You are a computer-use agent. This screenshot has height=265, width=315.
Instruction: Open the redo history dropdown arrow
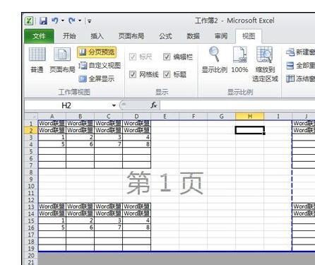80,20
